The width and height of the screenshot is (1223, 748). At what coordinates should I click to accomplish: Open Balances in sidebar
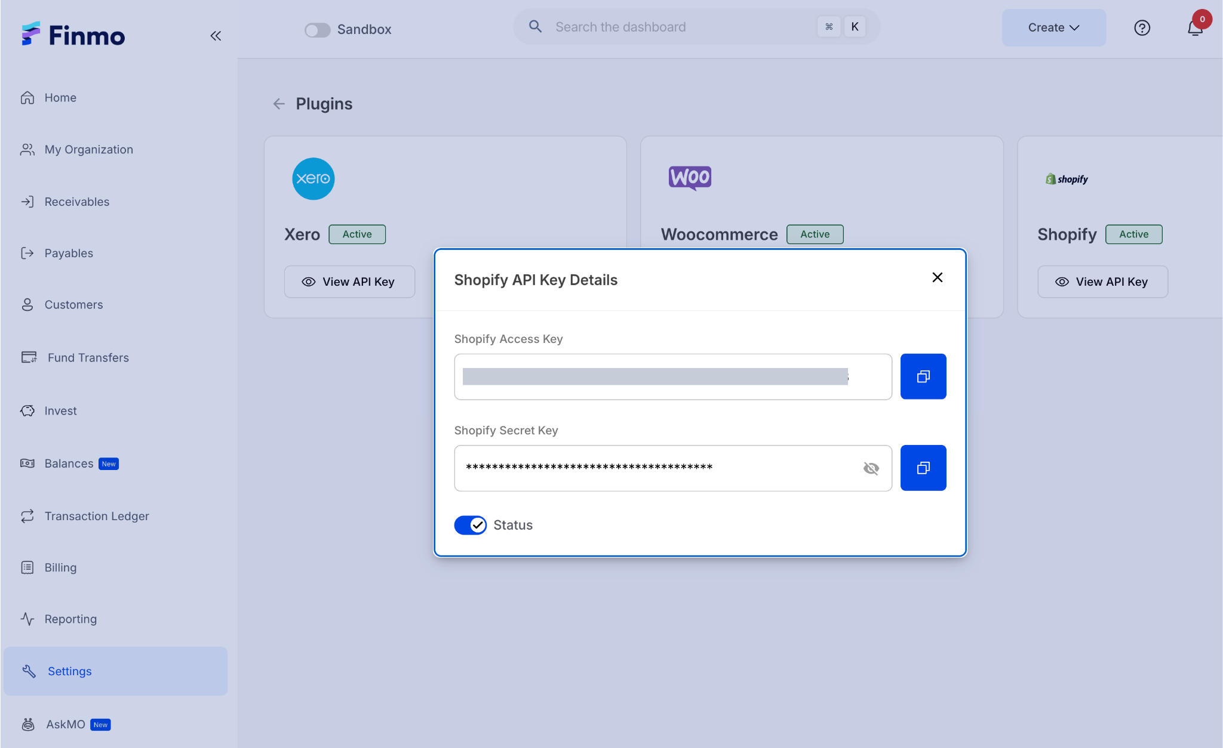coord(115,463)
